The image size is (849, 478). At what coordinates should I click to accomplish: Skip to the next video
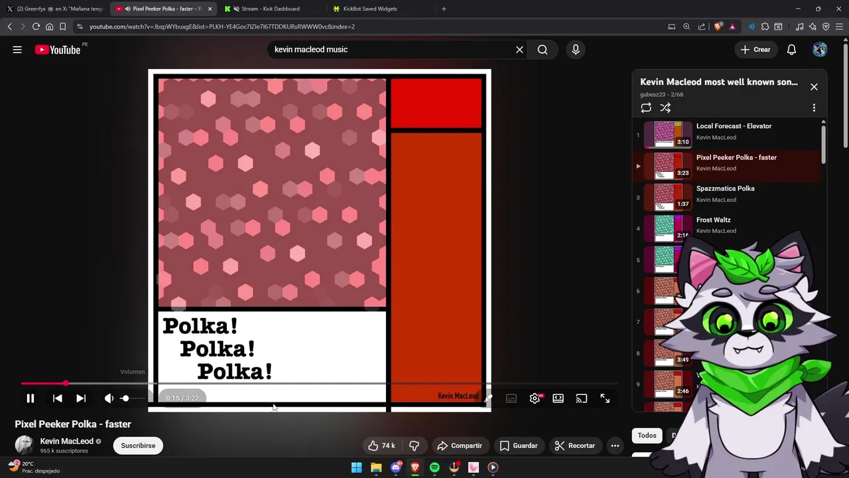pyautogui.click(x=81, y=398)
